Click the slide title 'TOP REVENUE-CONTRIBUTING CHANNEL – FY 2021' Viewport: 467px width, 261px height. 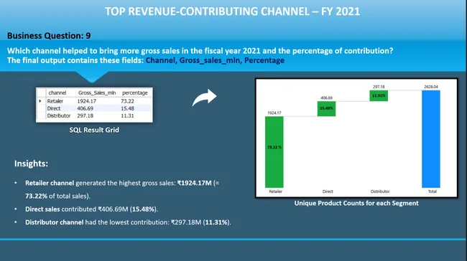point(232,11)
